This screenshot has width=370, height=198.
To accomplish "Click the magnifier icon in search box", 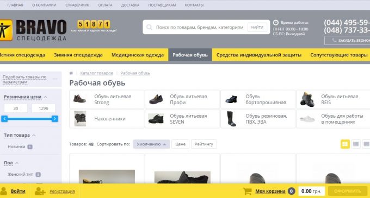I will 149,27.
